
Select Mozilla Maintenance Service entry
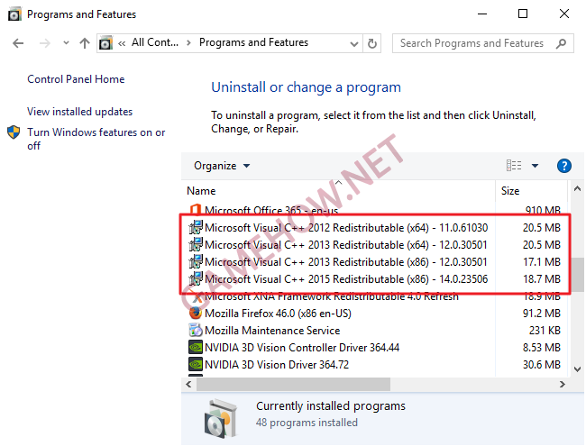374,331
